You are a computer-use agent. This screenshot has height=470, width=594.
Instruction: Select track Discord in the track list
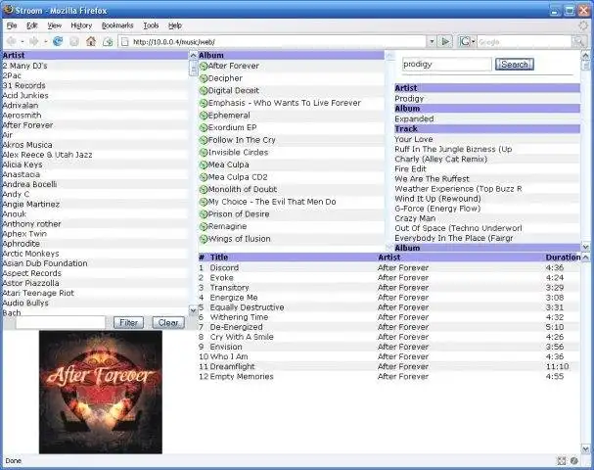[x=224, y=267]
